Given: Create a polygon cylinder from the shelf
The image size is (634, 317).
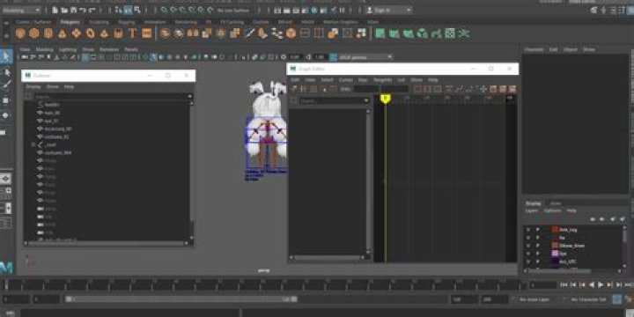Looking at the screenshot, I should point(48,33).
